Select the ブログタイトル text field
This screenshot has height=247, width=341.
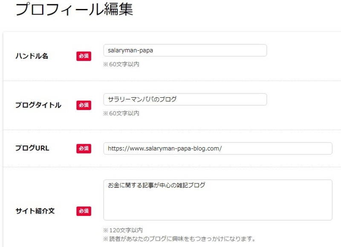(185, 99)
